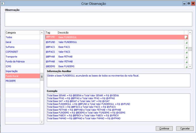
Task: Click the @VFUND tag cell
Action: 51,42
